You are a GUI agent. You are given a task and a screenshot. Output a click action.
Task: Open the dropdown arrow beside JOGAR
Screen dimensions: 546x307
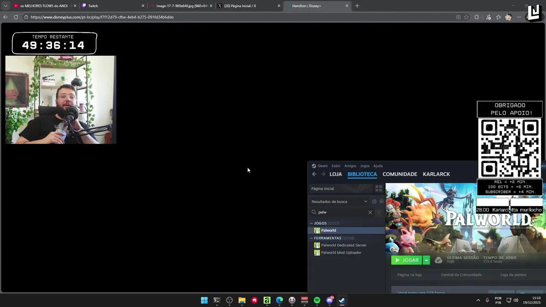426,260
